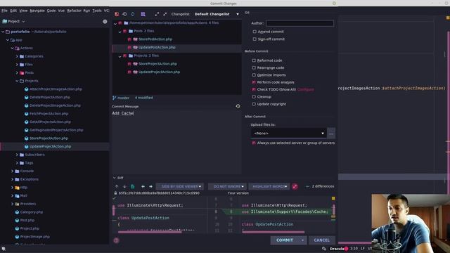Screen dimensions: 450x253
Task: Open the Commit button dropdown arrow
Action: (302, 240)
